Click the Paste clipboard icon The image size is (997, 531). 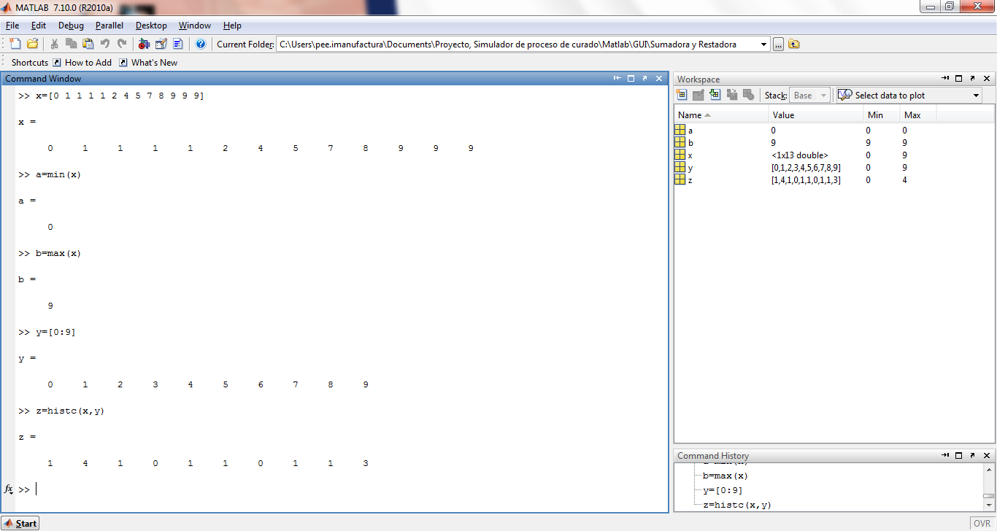pyautogui.click(x=88, y=44)
